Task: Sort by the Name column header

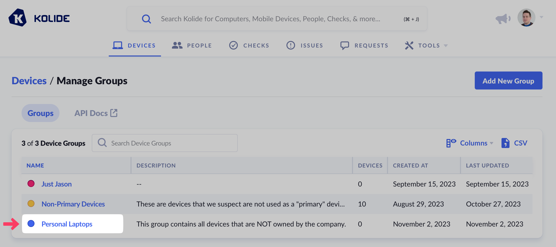Action: [35, 165]
